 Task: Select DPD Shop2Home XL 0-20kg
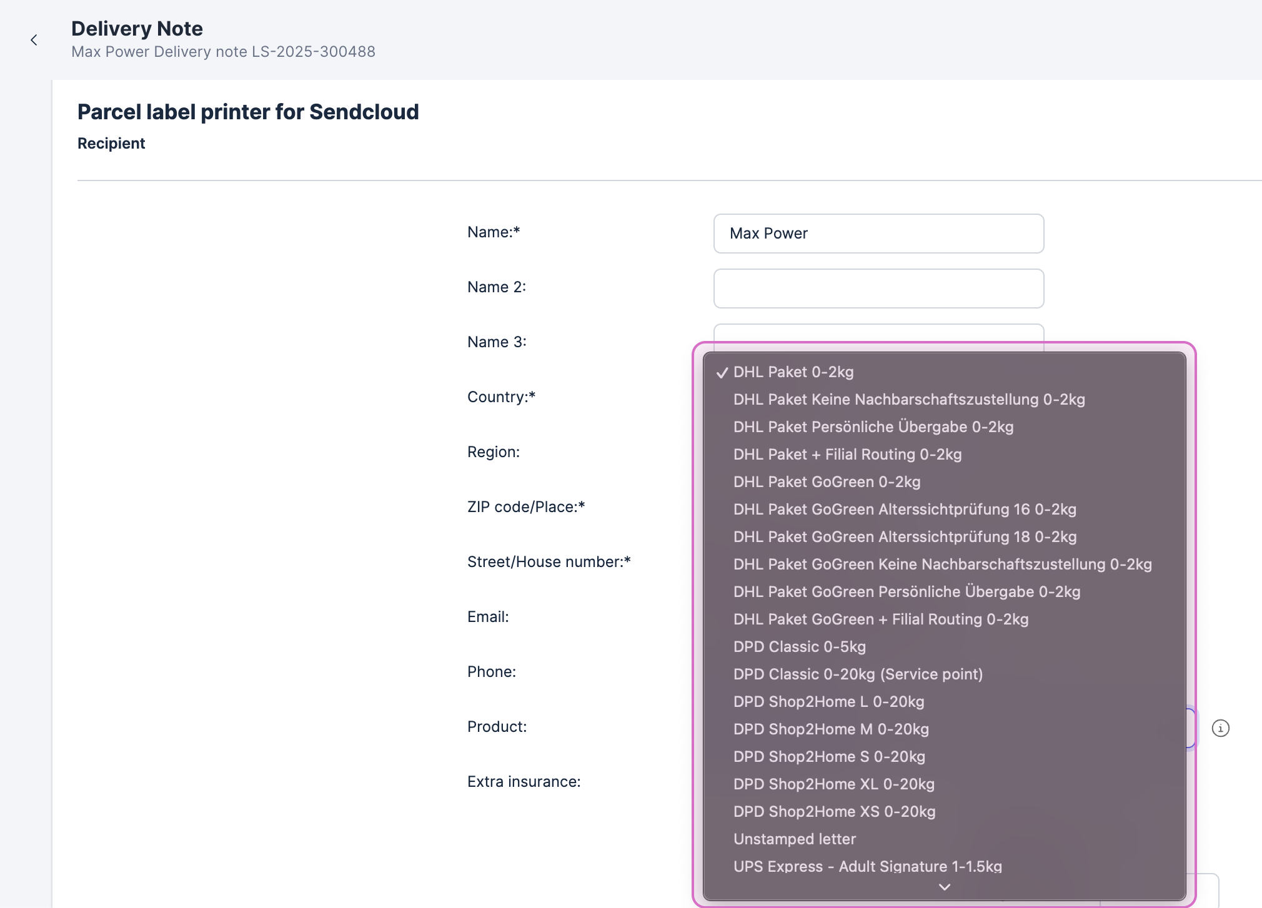coord(833,784)
